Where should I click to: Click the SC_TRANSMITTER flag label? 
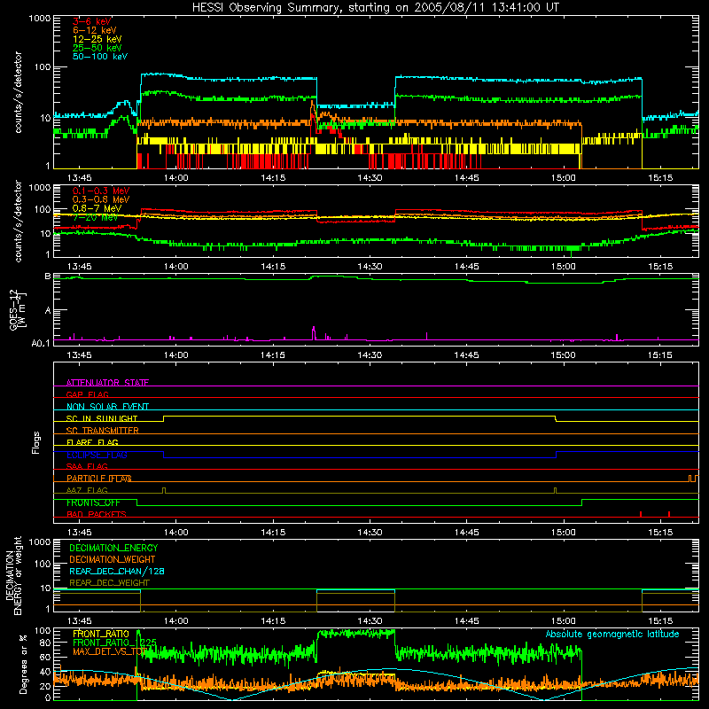point(103,431)
